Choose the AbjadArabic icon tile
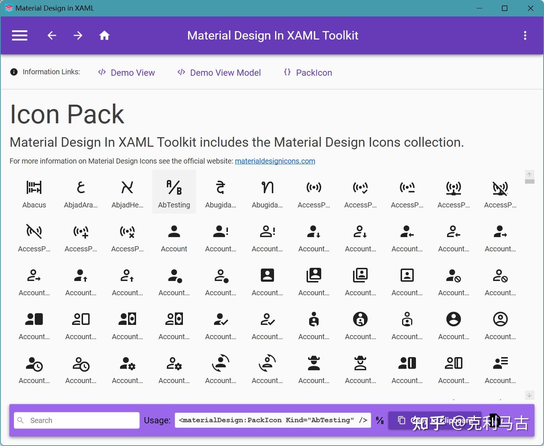544x446 pixels. point(81,192)
